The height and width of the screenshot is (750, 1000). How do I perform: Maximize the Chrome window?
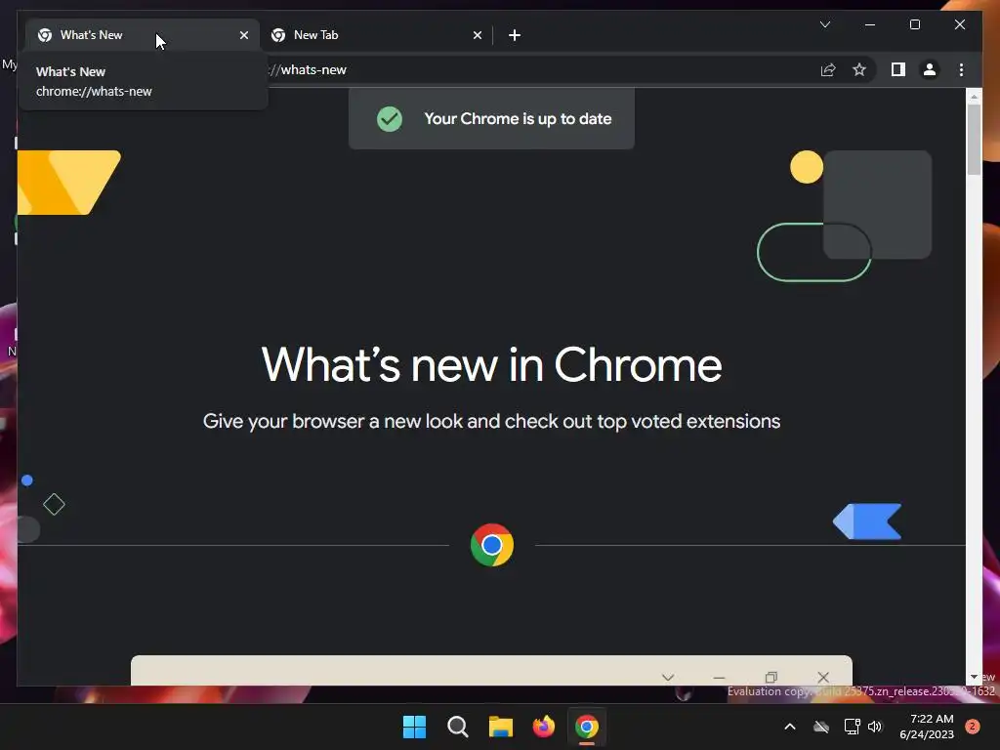914,24
